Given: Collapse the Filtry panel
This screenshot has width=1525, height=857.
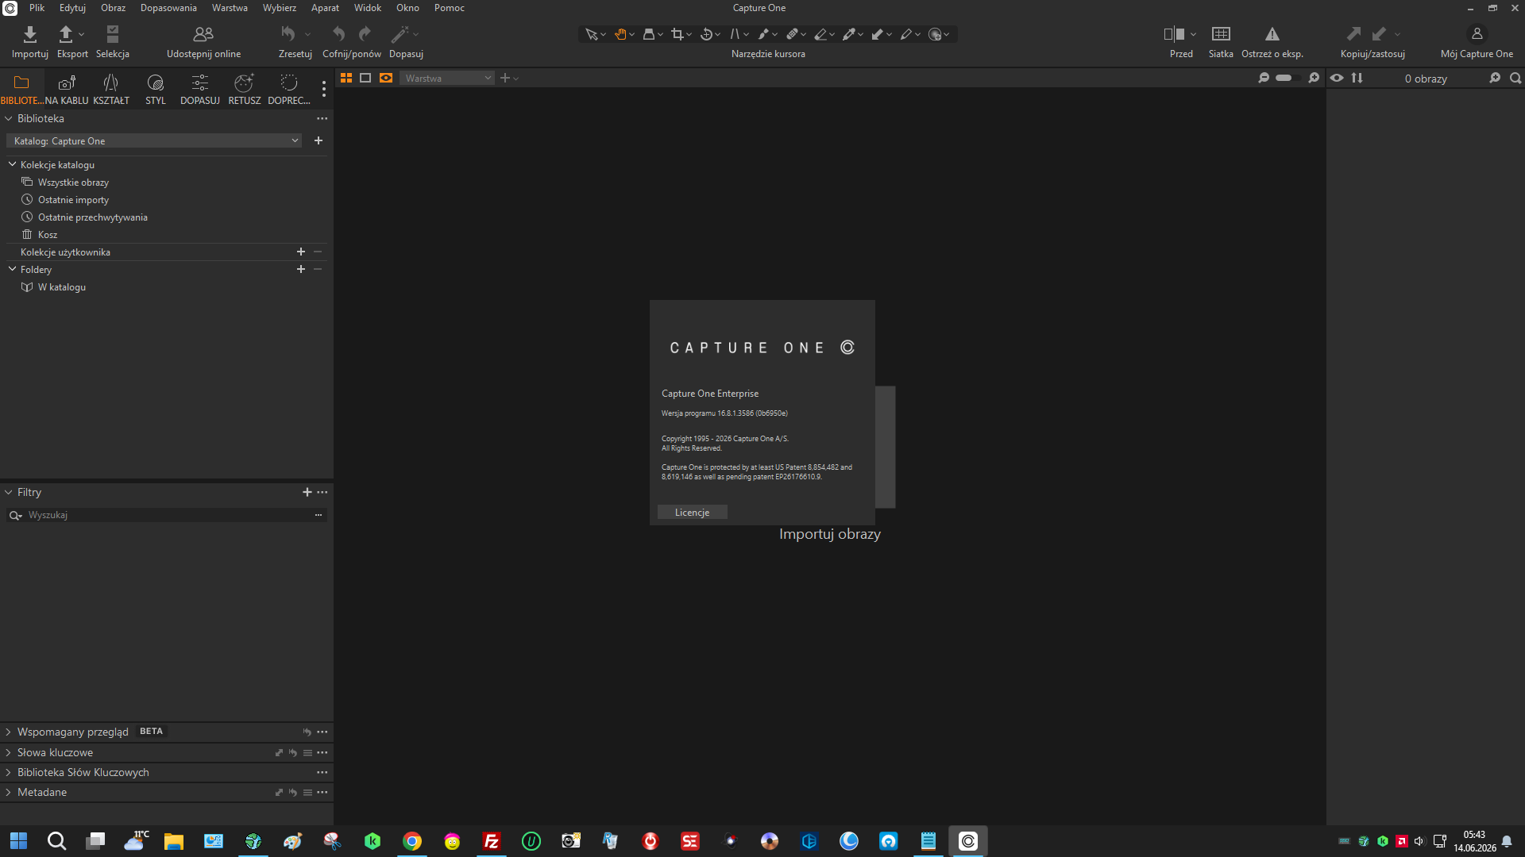Looking at the screenshot, I should (9, 493).
